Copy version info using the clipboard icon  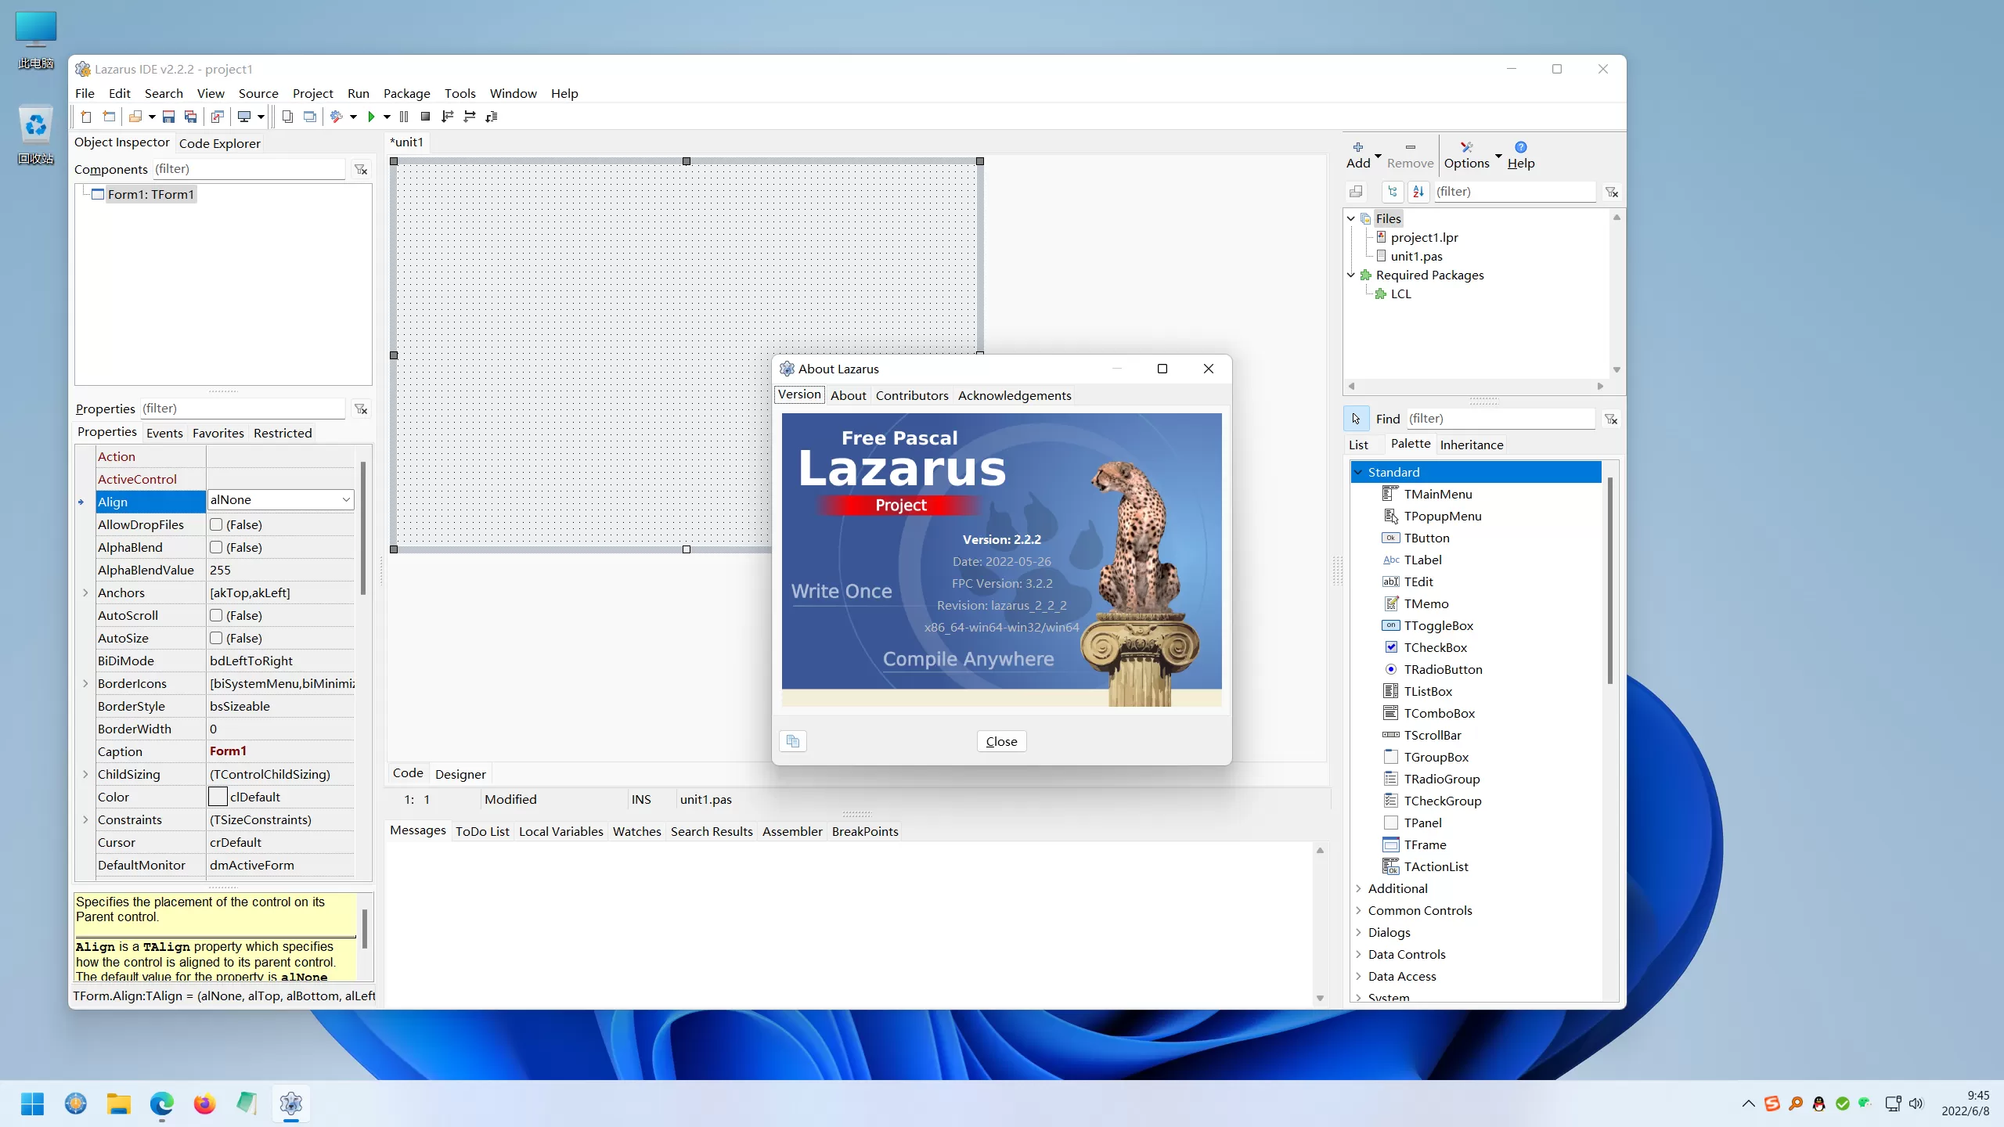click(792, 740)
